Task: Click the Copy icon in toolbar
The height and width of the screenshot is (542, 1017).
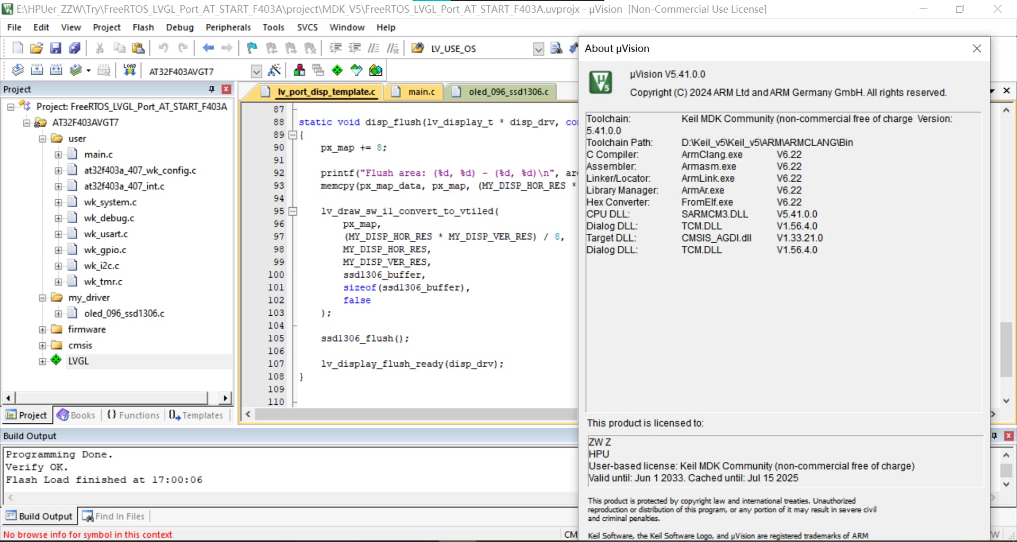Action: coord(119,48)
